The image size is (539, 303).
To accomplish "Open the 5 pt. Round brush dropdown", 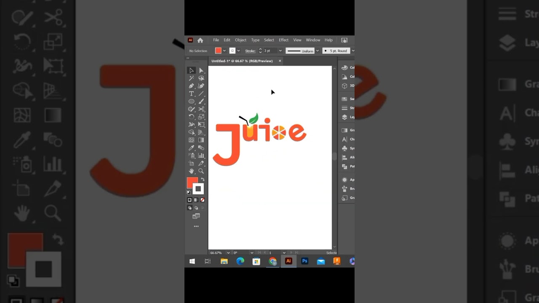I will 353,51.
